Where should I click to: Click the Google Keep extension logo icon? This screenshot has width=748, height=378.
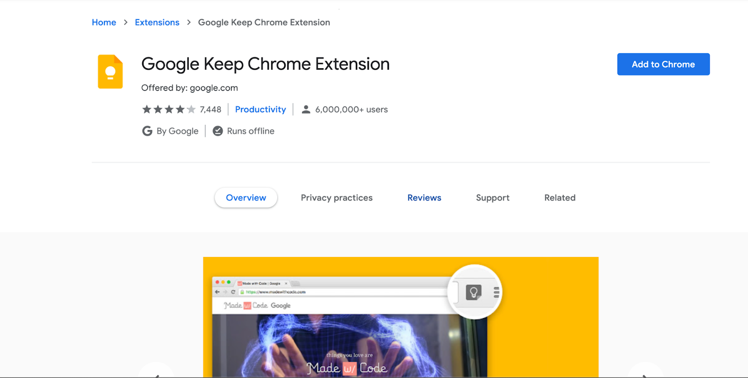point(110,71)
